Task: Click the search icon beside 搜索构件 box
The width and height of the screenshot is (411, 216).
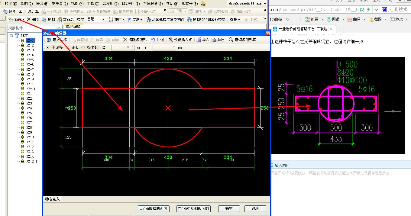Action: point(59,28)
